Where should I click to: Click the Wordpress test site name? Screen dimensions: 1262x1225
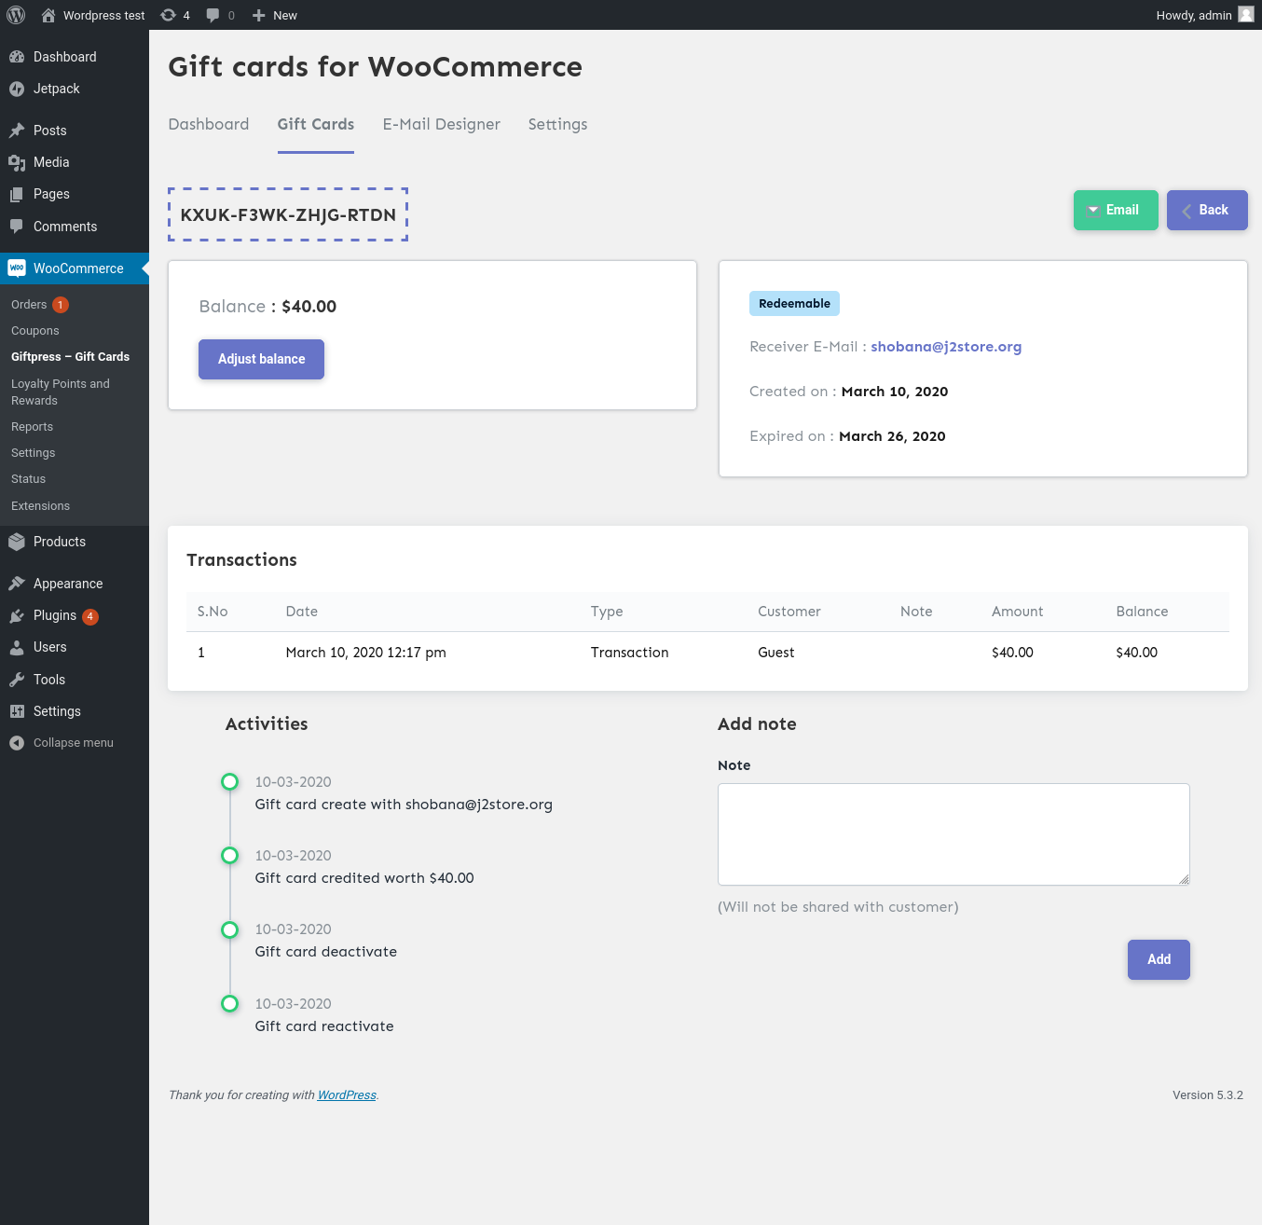pos(104,15)
